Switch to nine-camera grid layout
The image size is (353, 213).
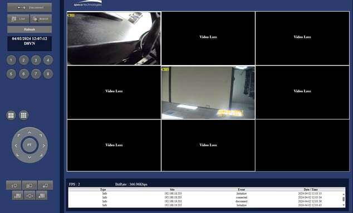point(23,115)
